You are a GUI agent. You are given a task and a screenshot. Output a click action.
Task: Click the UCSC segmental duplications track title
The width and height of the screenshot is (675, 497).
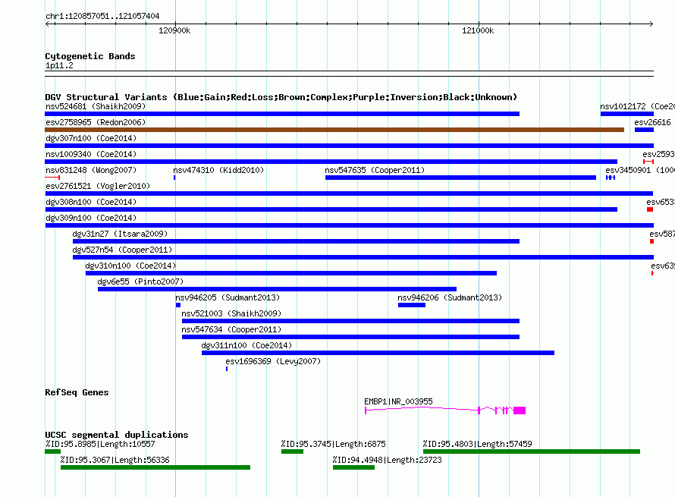(x=117, y=435)
